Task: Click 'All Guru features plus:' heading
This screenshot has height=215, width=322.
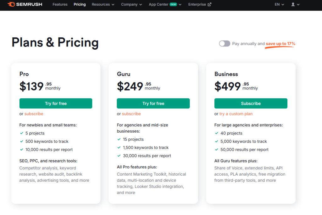Action: click(236, 161)
